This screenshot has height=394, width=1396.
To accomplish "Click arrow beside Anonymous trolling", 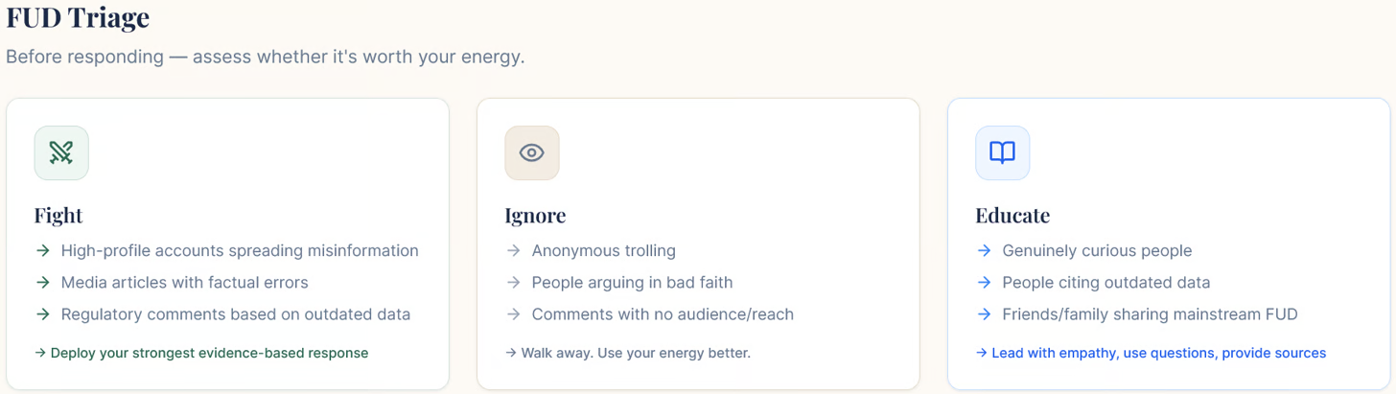I will click(513, 251).
